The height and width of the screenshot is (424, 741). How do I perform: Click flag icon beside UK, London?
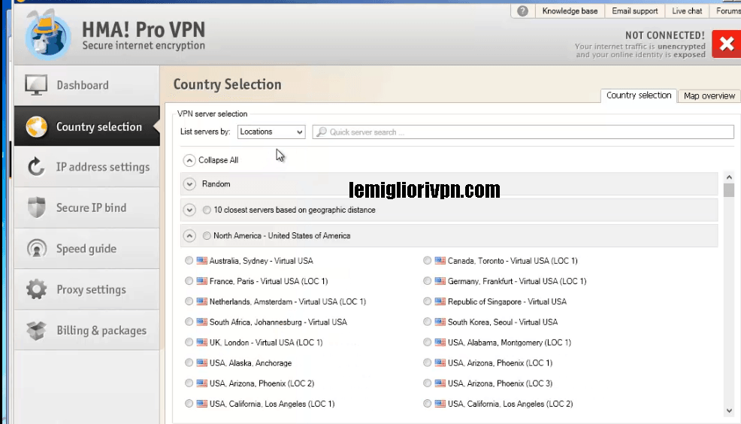coord(202,342)
